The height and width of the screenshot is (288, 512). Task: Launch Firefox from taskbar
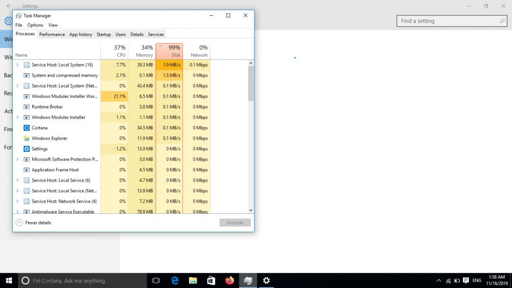tap(229, 280)
